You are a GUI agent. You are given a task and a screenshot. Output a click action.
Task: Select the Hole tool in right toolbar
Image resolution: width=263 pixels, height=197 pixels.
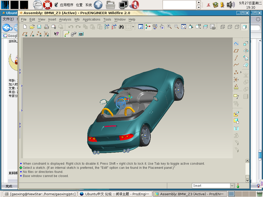[236, 129]
